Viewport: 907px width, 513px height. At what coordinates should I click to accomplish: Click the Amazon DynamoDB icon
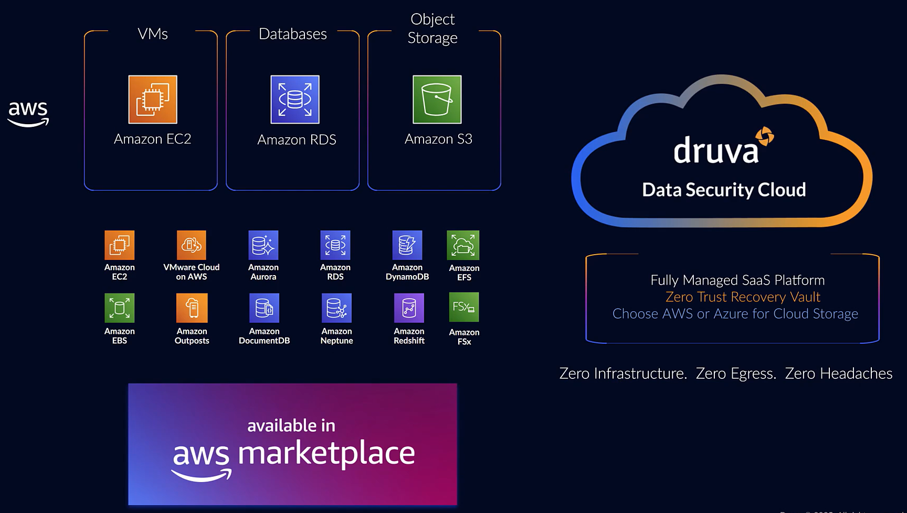407,245
